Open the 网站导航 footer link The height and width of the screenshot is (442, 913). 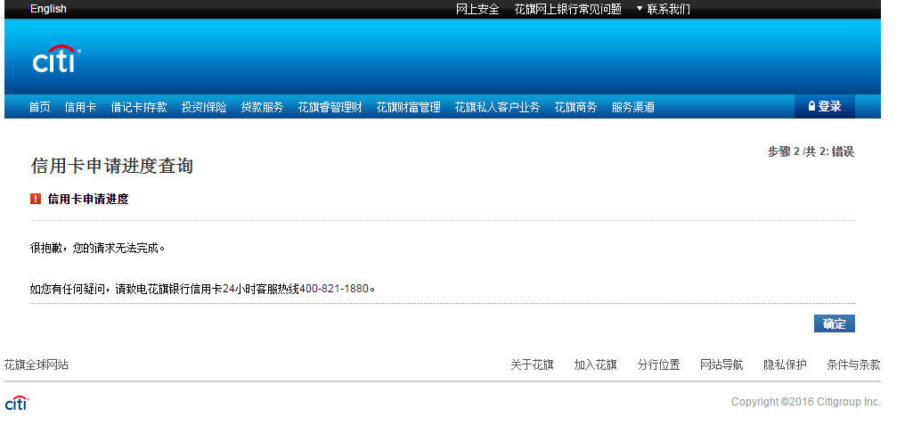click(721, 365)
